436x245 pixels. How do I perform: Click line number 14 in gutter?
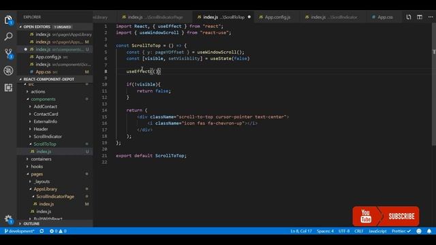(104, 110)
